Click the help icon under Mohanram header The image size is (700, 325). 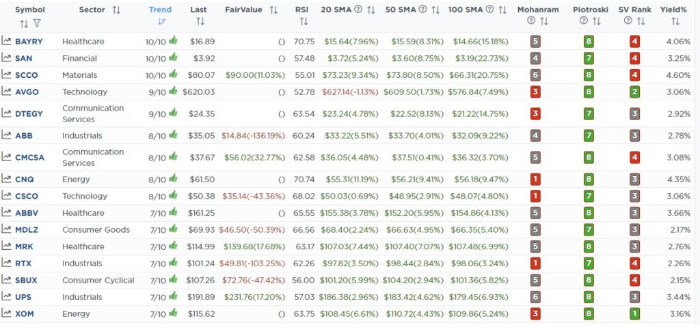point(530,21)
